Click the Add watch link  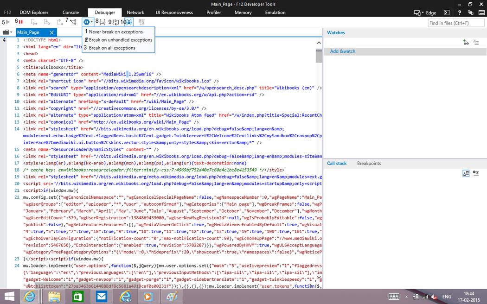point(342,51)
